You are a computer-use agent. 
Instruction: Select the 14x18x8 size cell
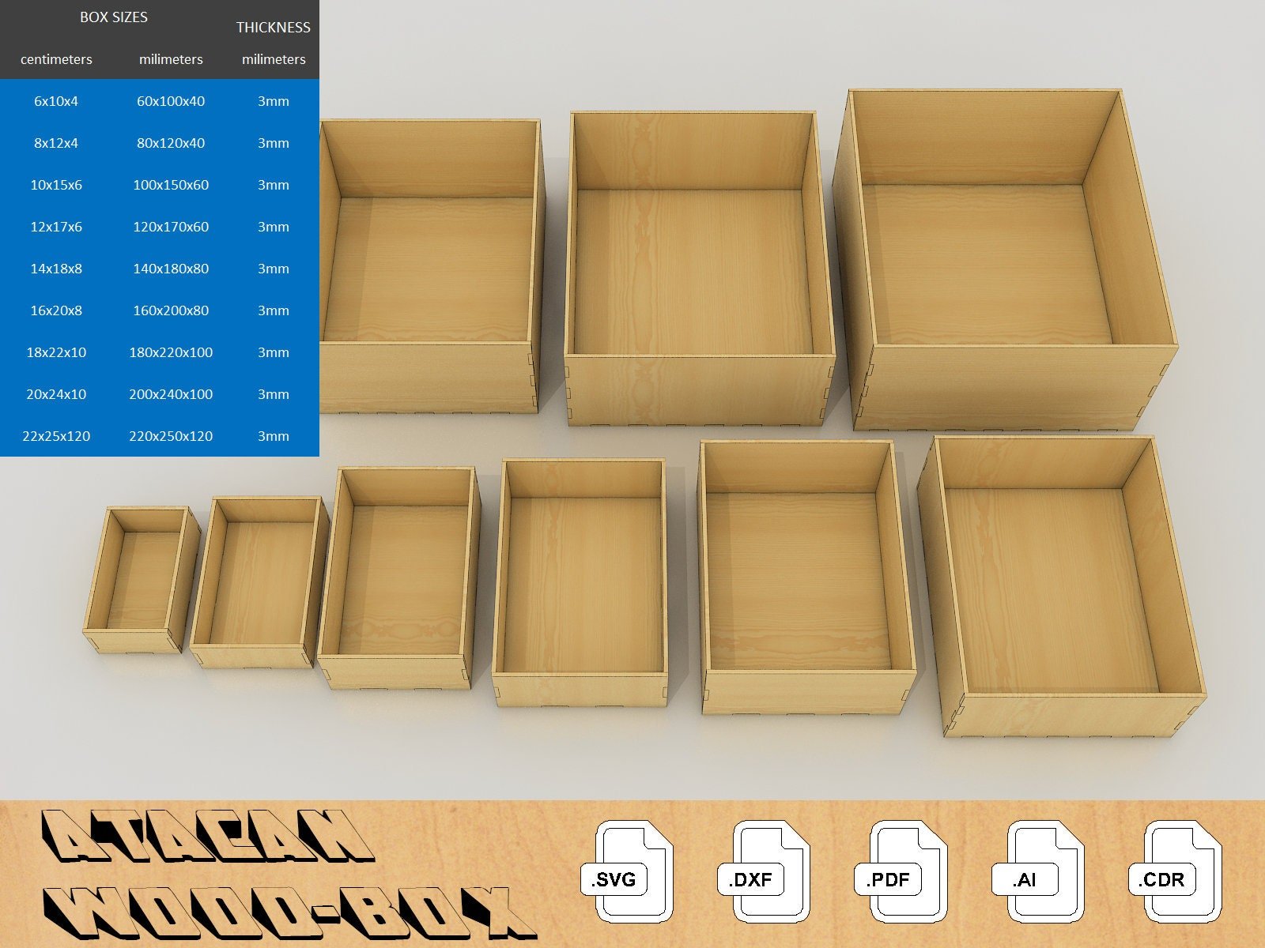tap(56, 269)
